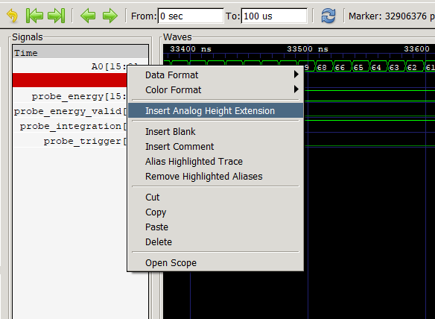
Task: Click the yellow undo zoom arrow icon
Action: 12,16
